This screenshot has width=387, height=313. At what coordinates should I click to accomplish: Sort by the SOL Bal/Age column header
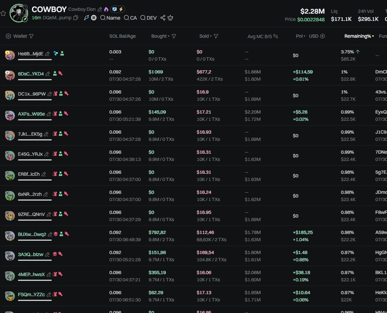[123, 36]
